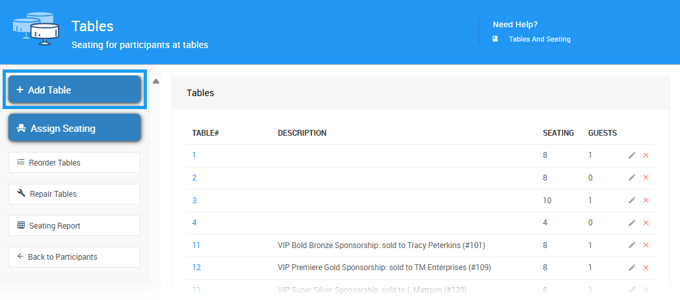Delete table 12 with red X

click(646, 268)
